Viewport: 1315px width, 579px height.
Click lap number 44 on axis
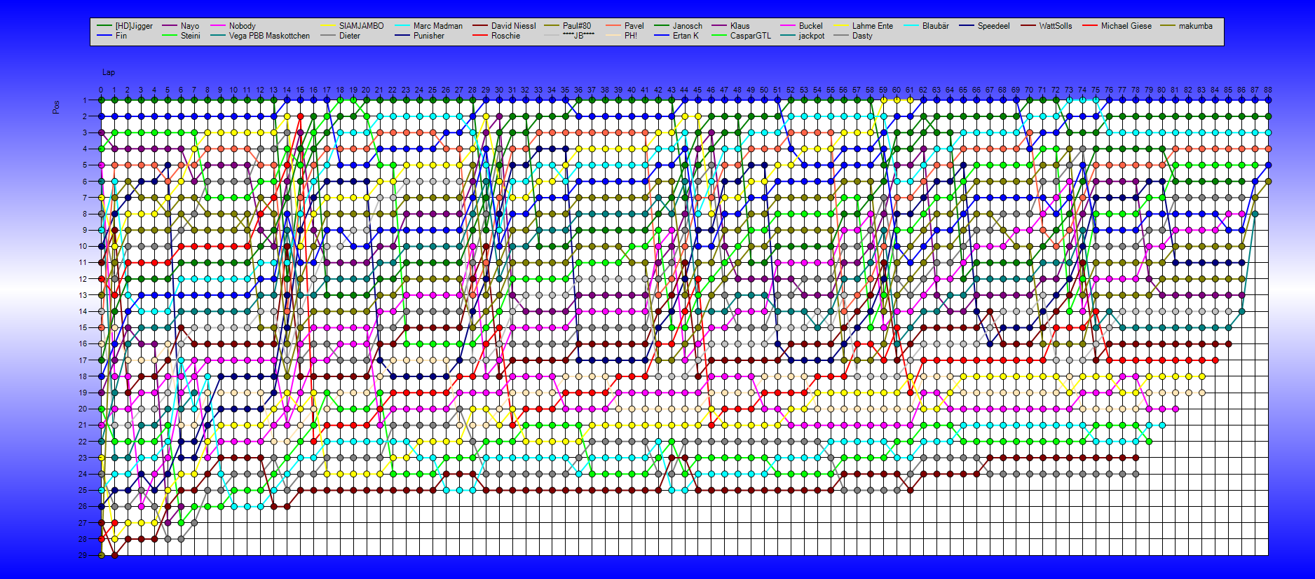[684, 90]
